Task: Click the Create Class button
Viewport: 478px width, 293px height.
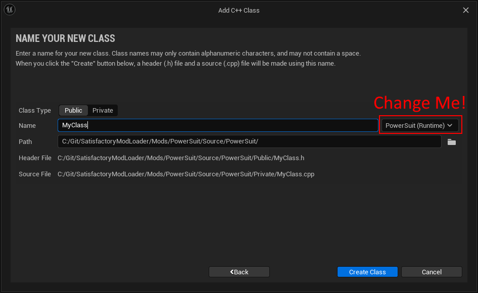Action: (367, 272)
